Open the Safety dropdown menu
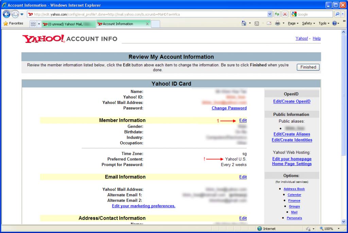 [309, 23]
